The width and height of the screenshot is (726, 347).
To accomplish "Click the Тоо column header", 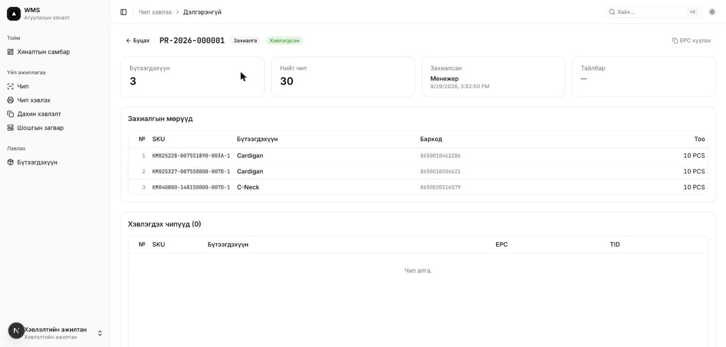I will tap(700, 139).
